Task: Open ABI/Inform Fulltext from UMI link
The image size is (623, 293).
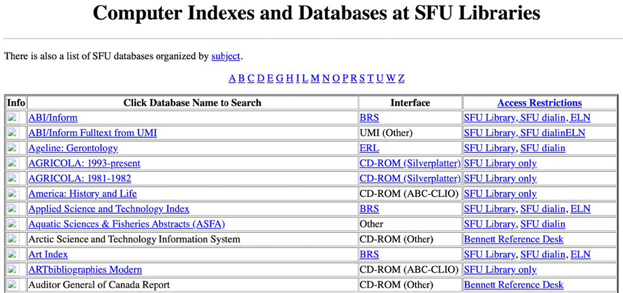Action: tap(93, 132)
